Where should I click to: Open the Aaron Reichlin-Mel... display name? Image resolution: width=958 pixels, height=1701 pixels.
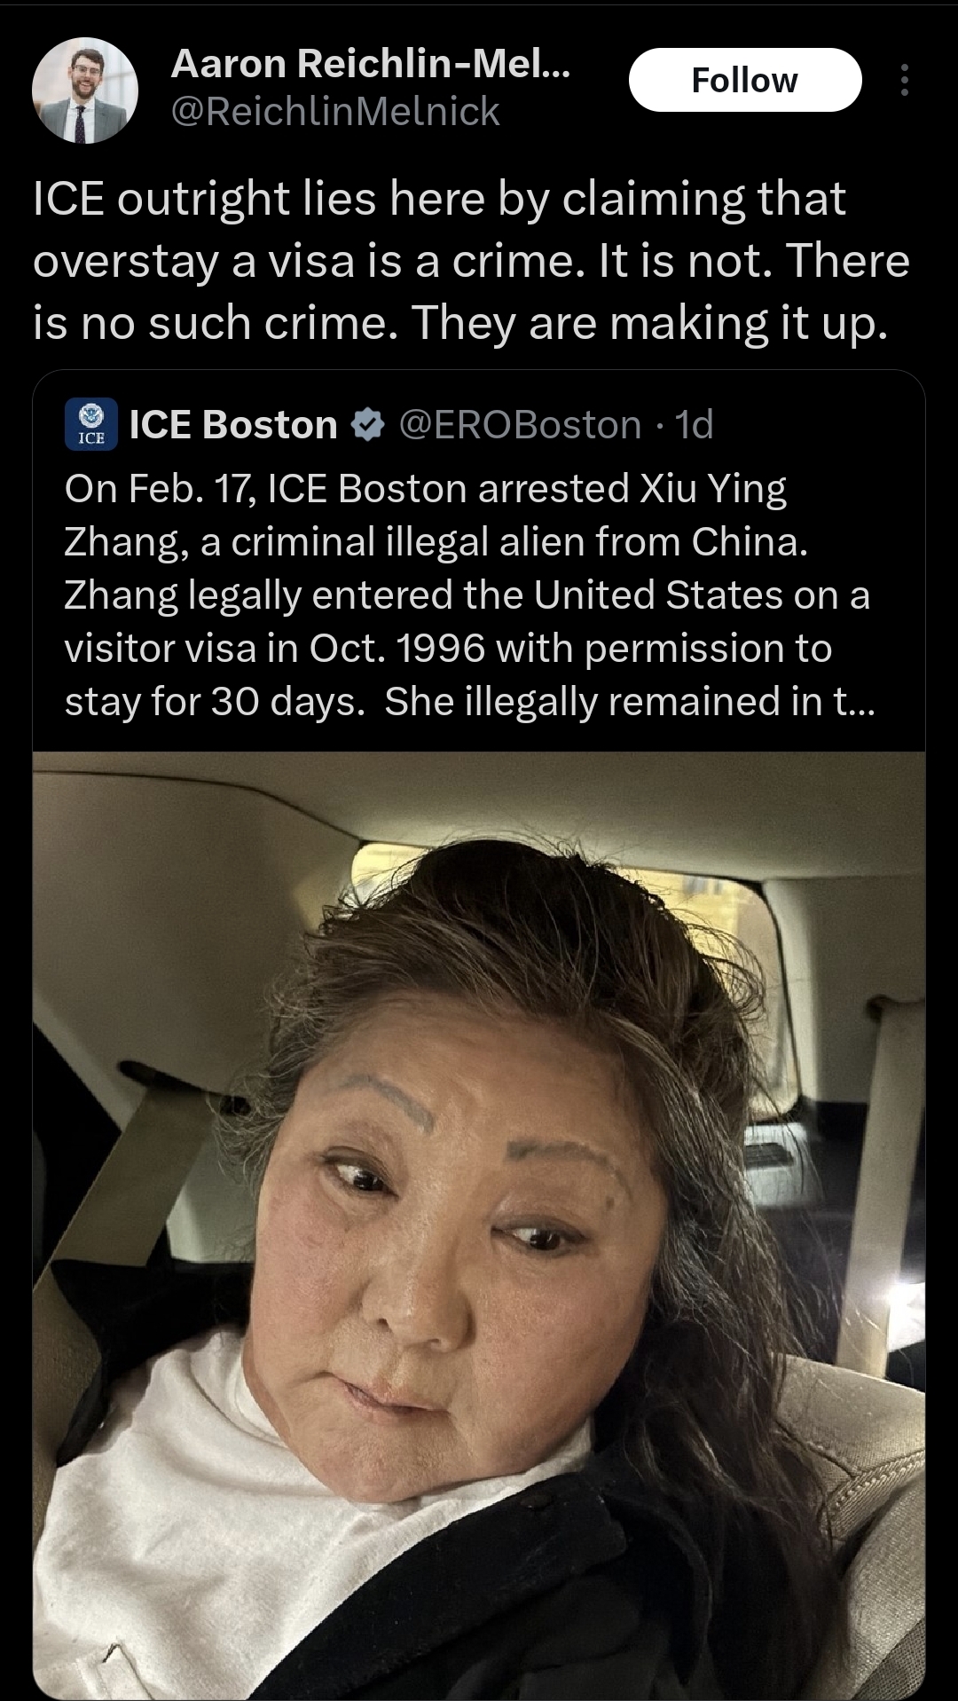tap(371, 63)
